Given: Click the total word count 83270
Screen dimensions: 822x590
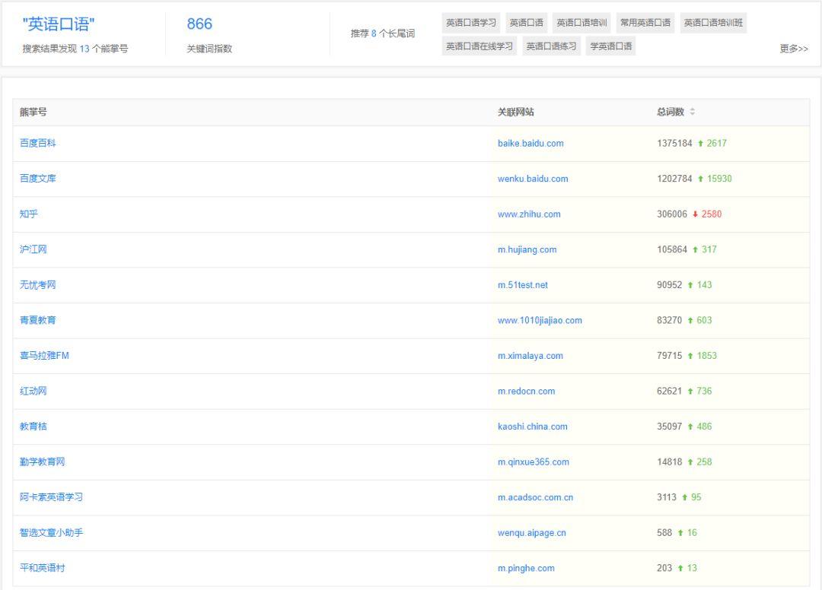Looking at the screenshot, I should (670, 320).
